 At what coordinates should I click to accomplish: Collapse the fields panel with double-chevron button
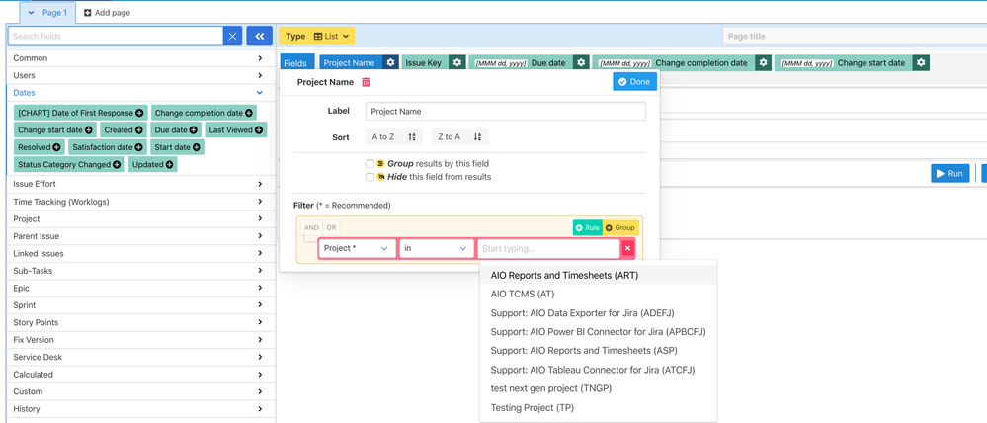tap(259, 37)
